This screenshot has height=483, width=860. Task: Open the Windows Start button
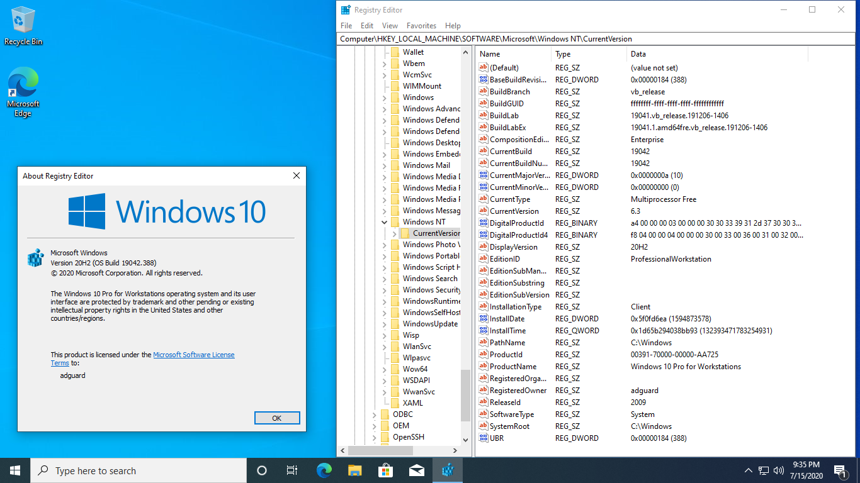[15, 470]
